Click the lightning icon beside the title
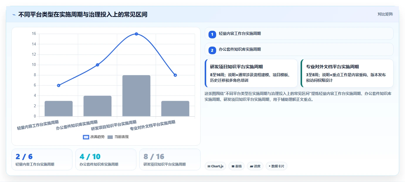The width and height of the screenshot is (405, 182). pyautogui.click(x=14, y=15)
